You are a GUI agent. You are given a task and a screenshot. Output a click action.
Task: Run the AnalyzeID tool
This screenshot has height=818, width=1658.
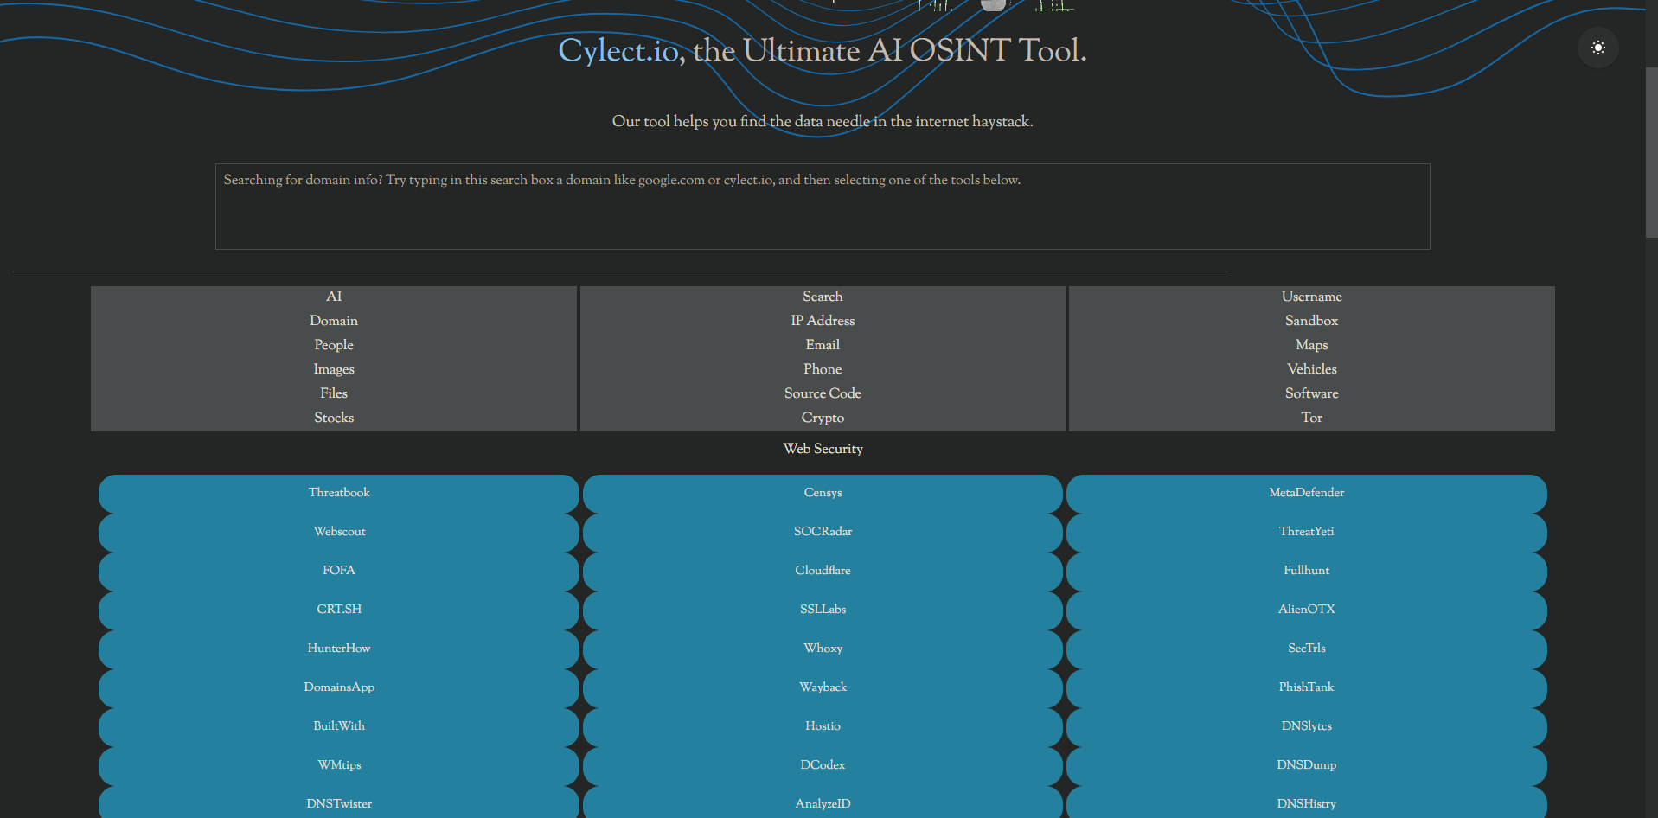823,802
